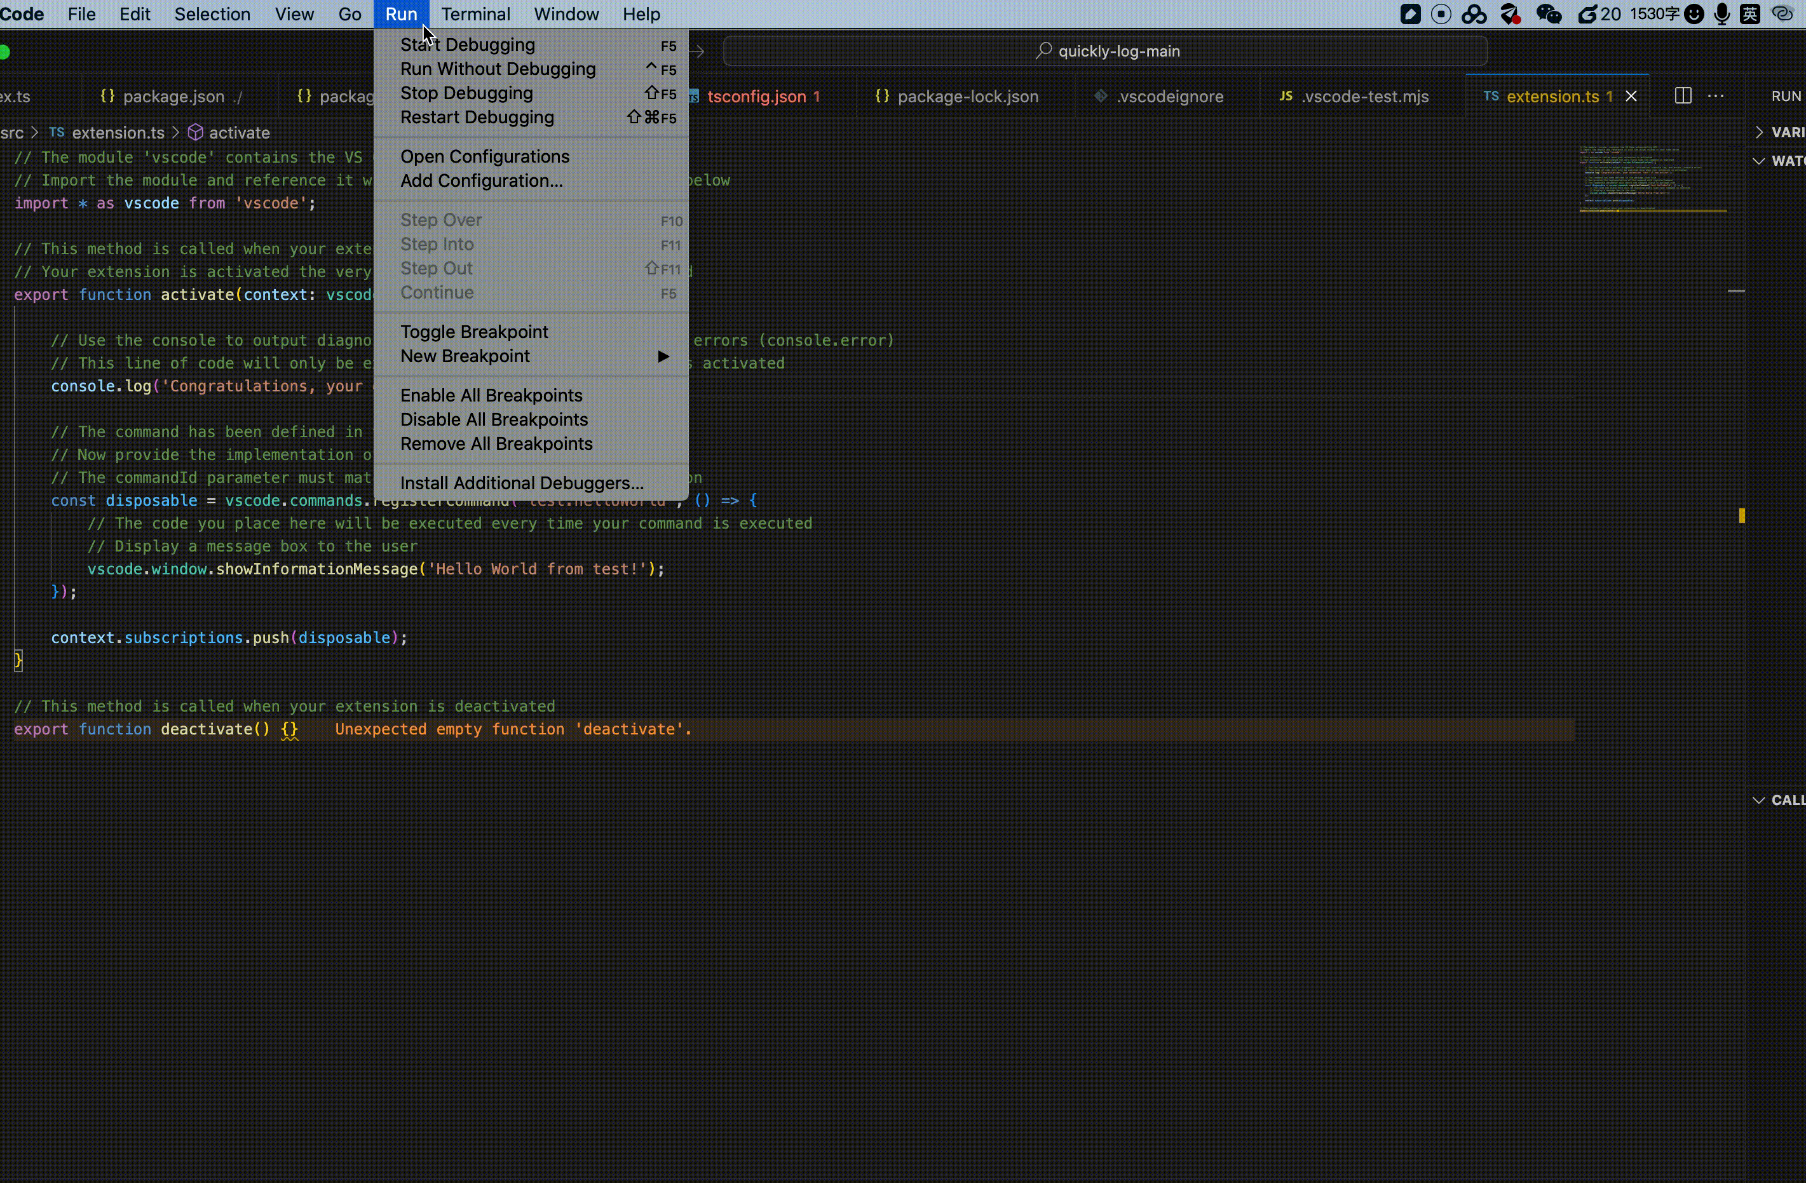Expand the New Breakpoint submenu arrow
The height and width of the screenshot is (1183, 1806).
tap(663, 356)
